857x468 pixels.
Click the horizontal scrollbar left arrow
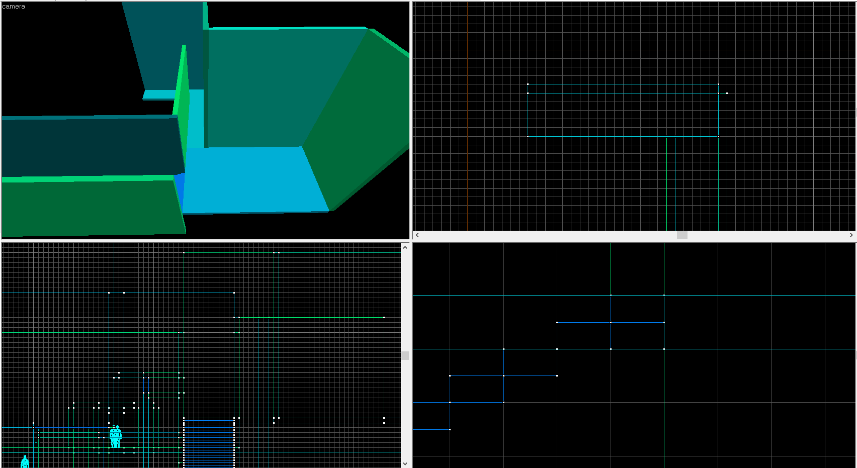tap(417, 235)
